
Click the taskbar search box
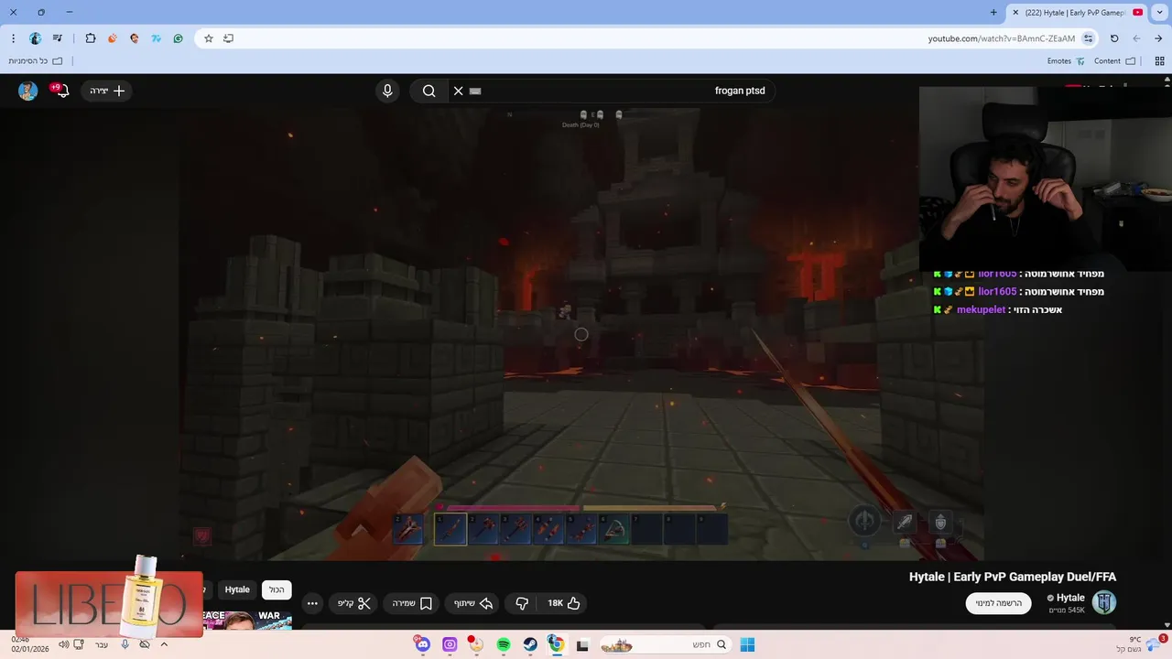tap(666, 644)
